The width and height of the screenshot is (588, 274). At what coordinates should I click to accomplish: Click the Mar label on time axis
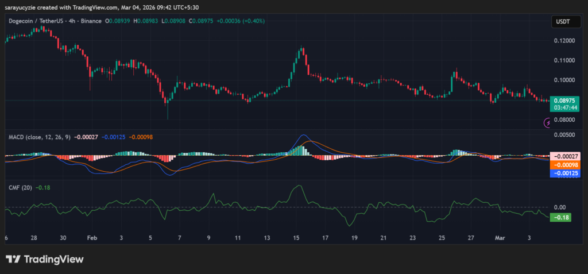click(498, 237)
